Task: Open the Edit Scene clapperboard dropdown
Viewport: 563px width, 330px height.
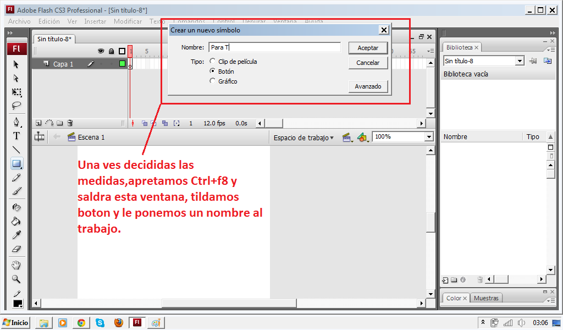Action: [x=347, y=137]
